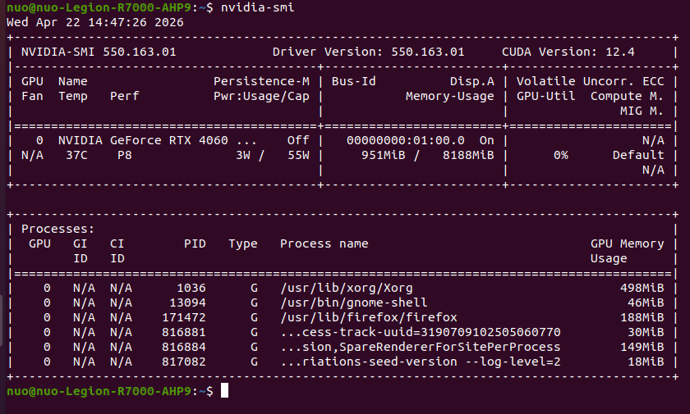This screenshot has height=414, width=690.
Task: Click the process '...cess-track-uuid=3190709102505060770'
Action: coord(421,332)
